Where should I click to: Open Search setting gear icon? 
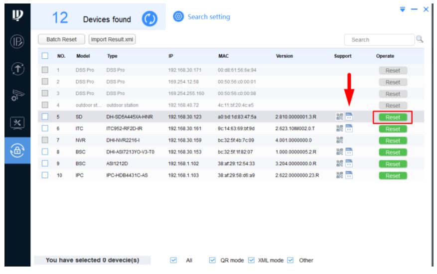178,16
